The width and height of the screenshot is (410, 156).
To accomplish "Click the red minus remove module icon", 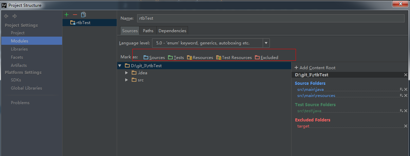I will point(75,15).
